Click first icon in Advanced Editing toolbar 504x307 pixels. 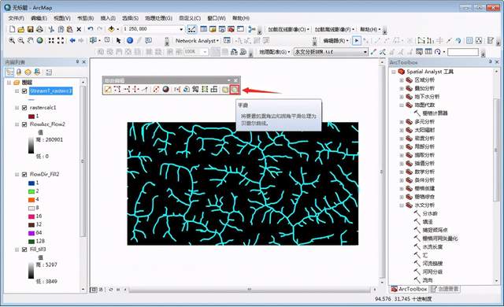[x=108, y=89]
